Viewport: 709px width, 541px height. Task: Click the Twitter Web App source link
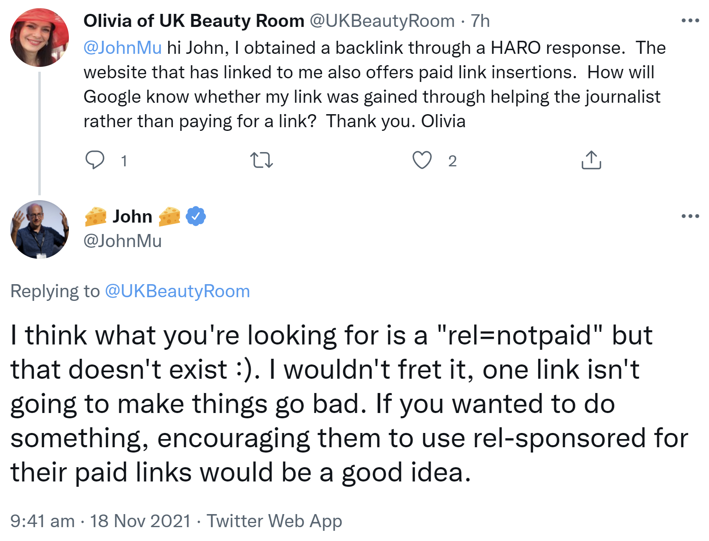274,521
